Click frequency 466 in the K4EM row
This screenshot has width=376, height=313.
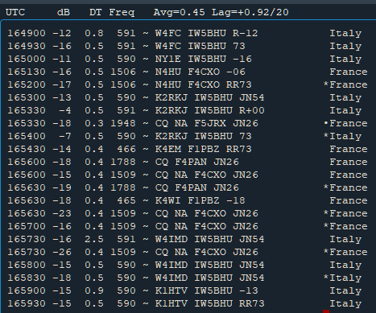coord(126,149)
